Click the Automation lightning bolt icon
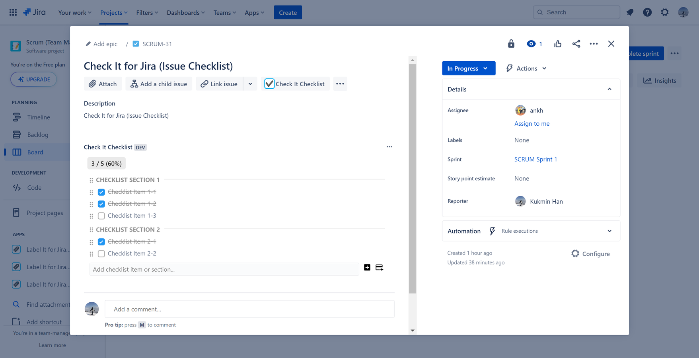This screenshot has height=358, width=699. pos(492,231)
